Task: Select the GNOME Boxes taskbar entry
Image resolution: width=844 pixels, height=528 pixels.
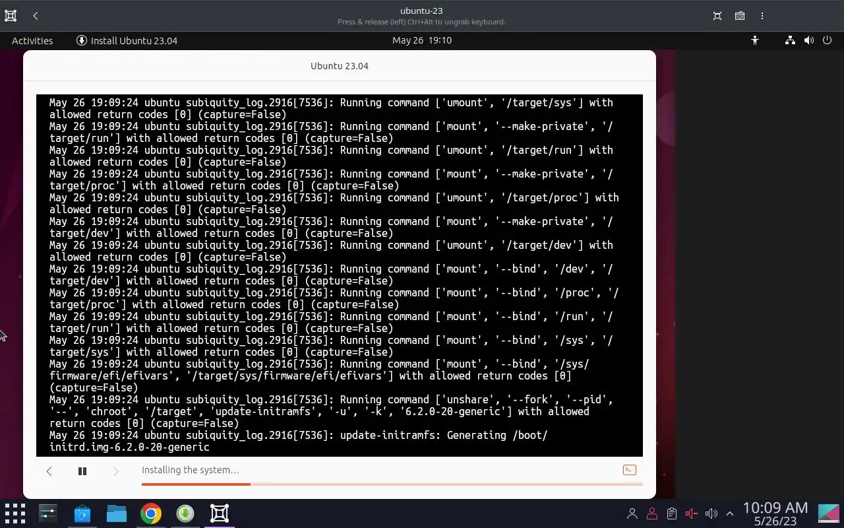Action: tap(220, 513)
